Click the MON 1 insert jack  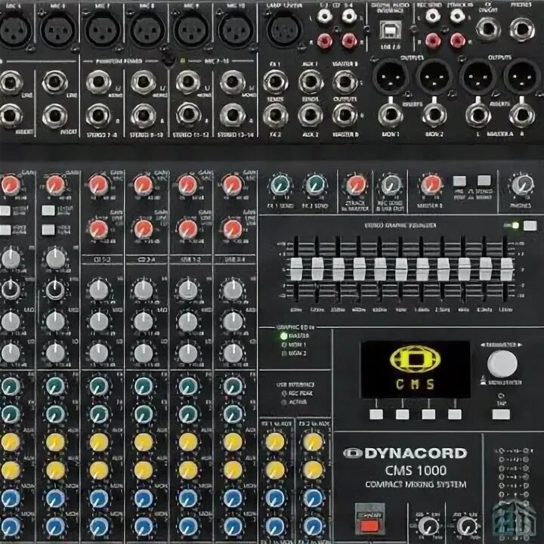point(391,115)
